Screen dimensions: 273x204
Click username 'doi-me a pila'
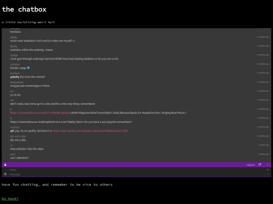click(x=18, y=136)
